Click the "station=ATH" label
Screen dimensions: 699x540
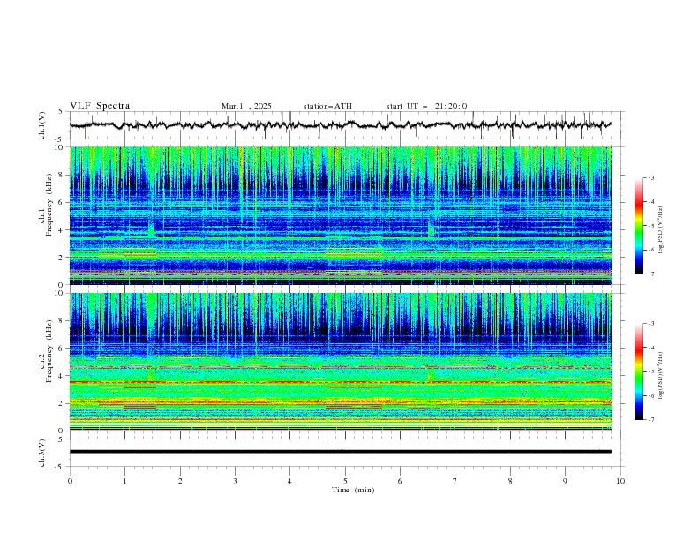tap(327, 106)
